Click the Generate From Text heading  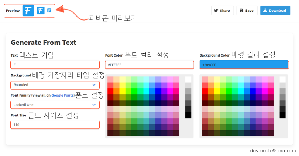[44, 43]
